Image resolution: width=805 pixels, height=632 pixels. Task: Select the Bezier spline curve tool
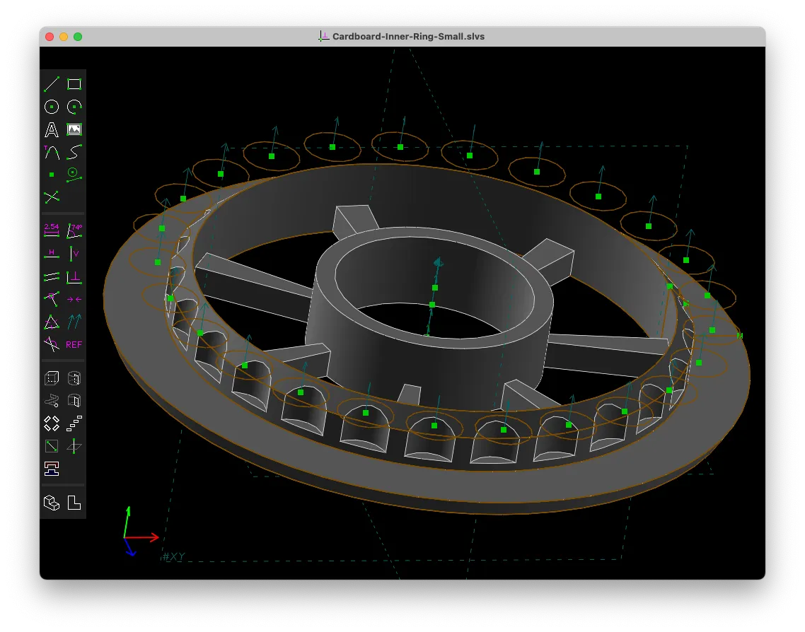click(74, 152)
